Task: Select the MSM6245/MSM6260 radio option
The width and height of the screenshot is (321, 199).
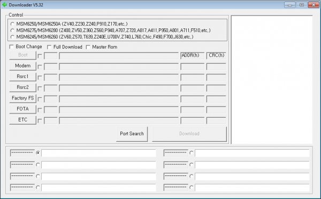Action: (x=12, y=37)
